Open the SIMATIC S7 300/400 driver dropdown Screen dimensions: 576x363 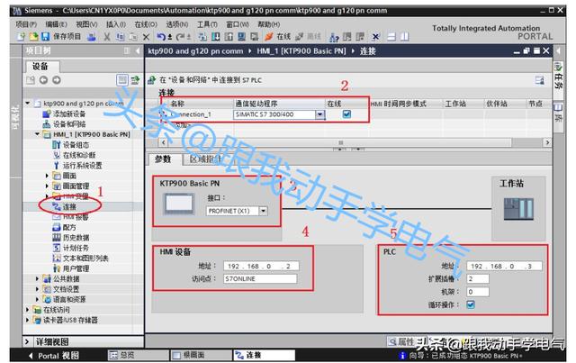tap(320, 114)
